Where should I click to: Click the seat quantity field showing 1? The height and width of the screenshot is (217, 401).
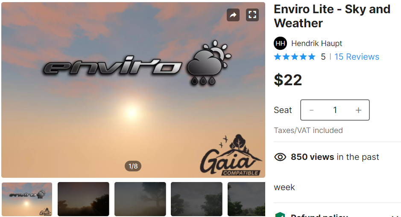(335, 110)
